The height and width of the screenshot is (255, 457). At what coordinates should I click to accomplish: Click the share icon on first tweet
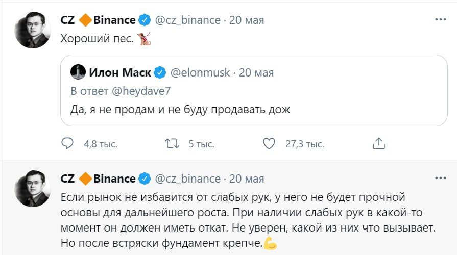click(379, 144)
